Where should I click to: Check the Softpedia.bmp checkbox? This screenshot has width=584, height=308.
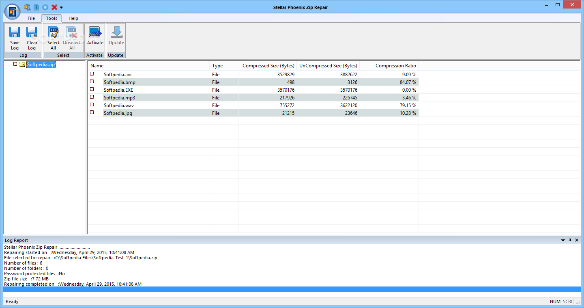(x=92, y=82)
